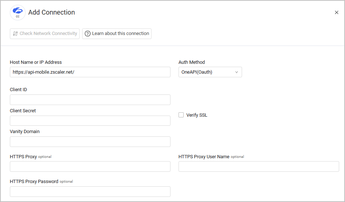This screenshot has width=345, height=202.
Task: Click the Client ID label
Action: (18, 90)
